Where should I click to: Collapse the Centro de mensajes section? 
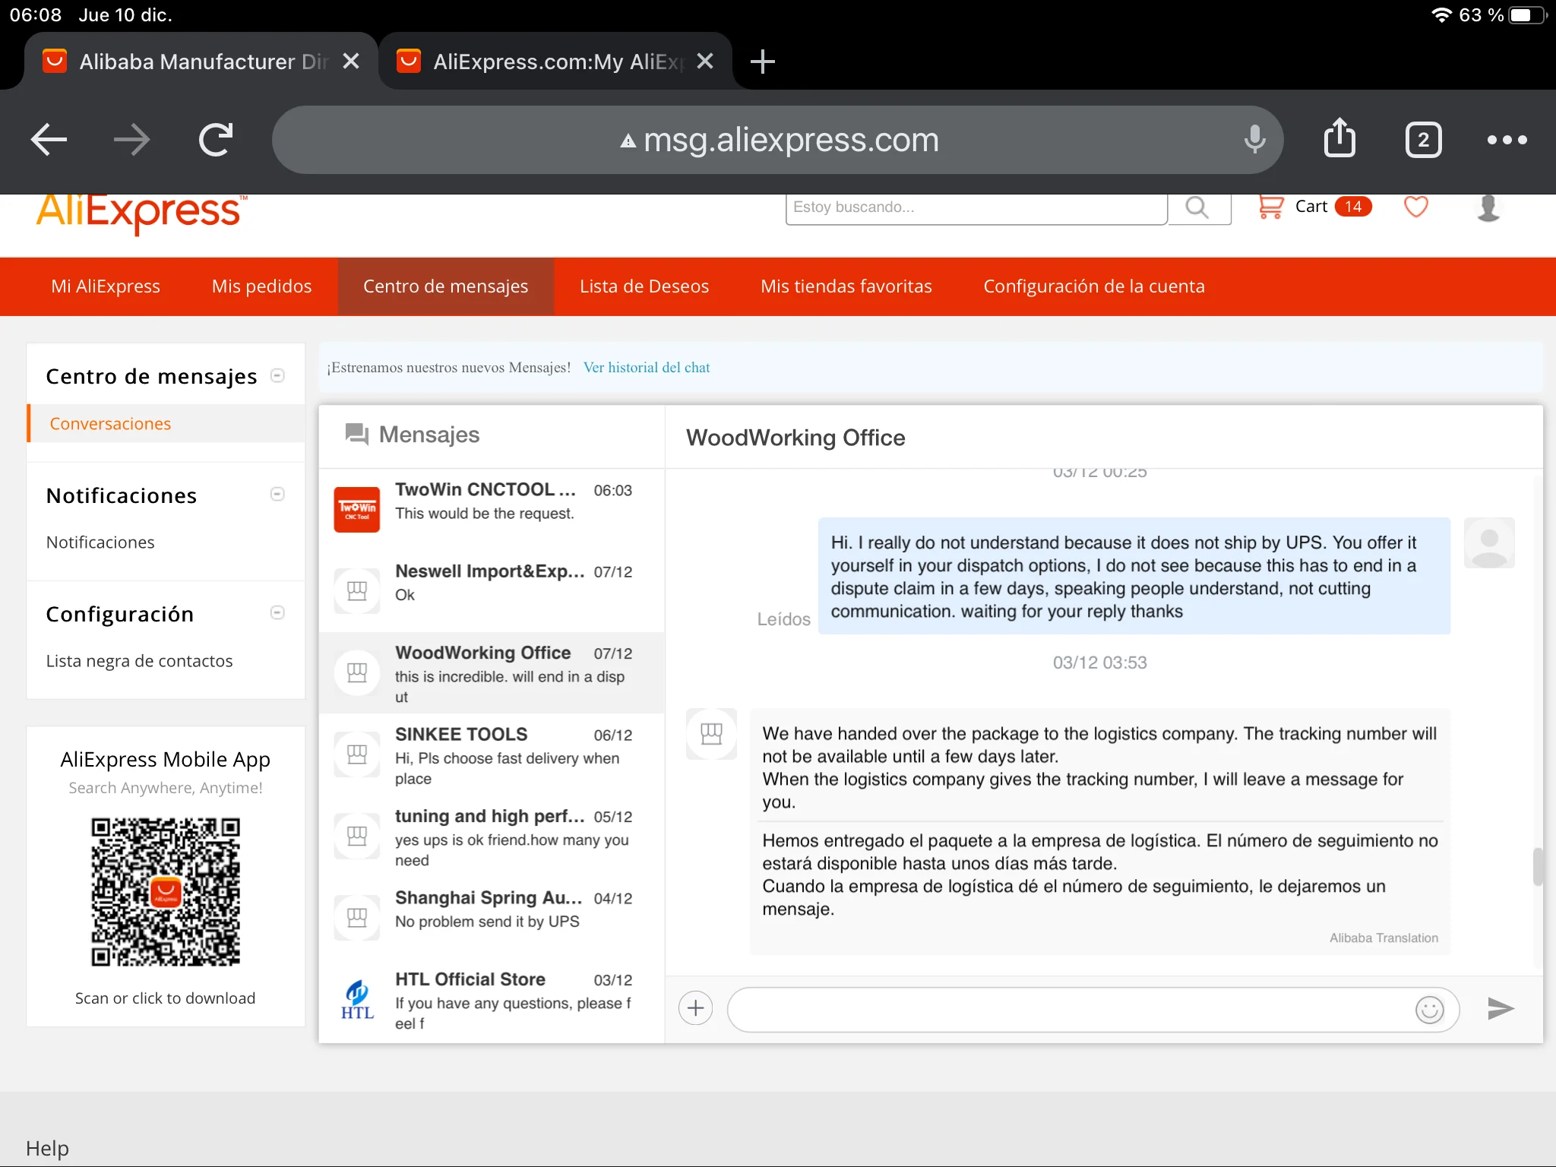278,375
